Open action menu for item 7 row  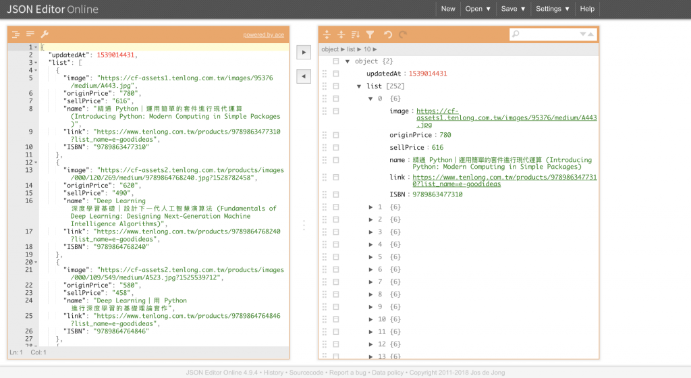pos(336,282)
